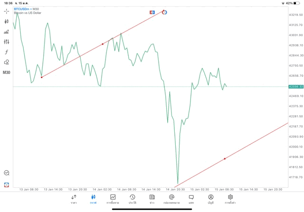The height and width of the screenshot is (212, 304).
Task: Select the lower red trendline anchor point
Action: (x=225, y=158)
